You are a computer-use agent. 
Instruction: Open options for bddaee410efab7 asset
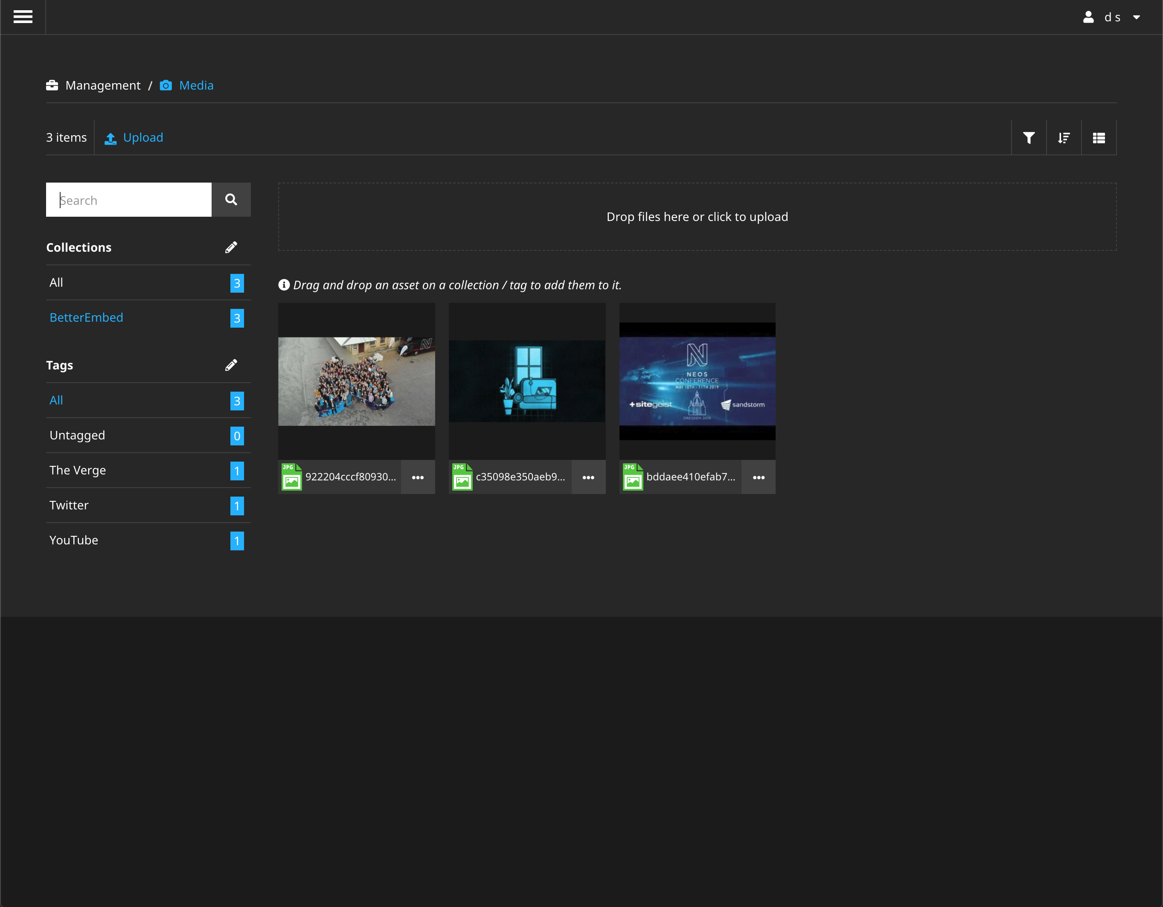tap(759, 477)
